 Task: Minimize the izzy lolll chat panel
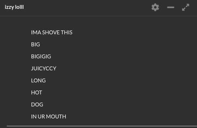click(x=170, y=7)
